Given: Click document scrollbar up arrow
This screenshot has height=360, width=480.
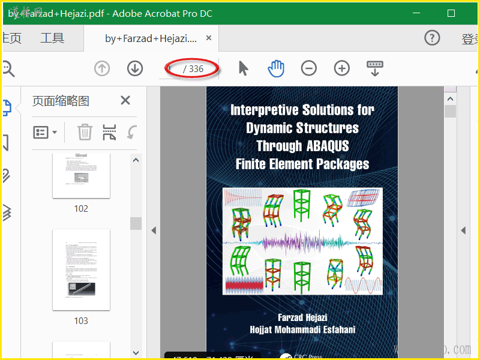Looking at the screenshot, I should (450, 98).
